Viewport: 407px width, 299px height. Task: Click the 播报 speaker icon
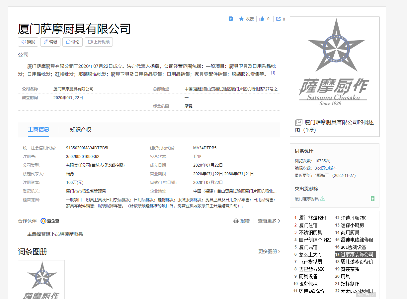23,42
